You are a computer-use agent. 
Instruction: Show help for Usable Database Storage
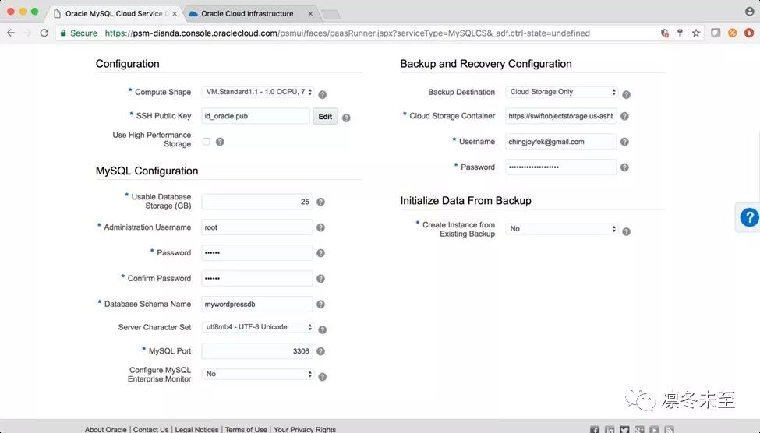(320, 202)
